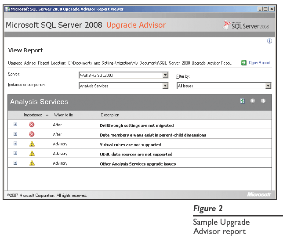283x245 pixels.
Task: Click the green Open Report arrow icon
Action: pyautogui.click(x=243, y=63)
